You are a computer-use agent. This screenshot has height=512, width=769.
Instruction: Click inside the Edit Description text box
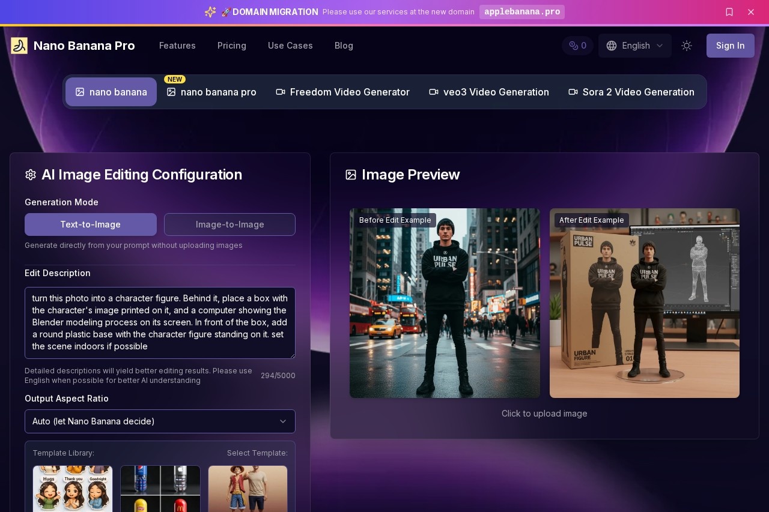pyautogui.click(x=160, y=323)
